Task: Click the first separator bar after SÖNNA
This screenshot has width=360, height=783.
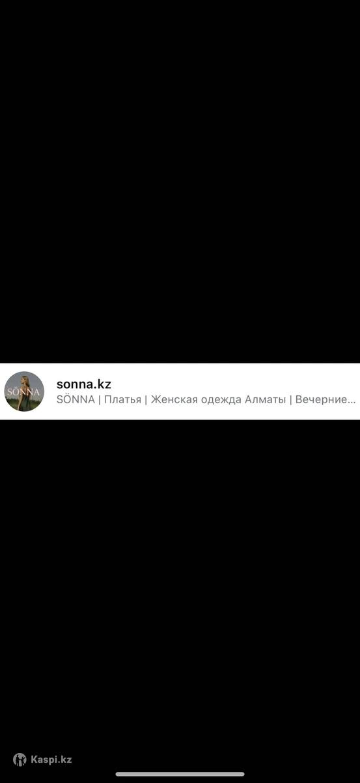Action: click(100, 399)
